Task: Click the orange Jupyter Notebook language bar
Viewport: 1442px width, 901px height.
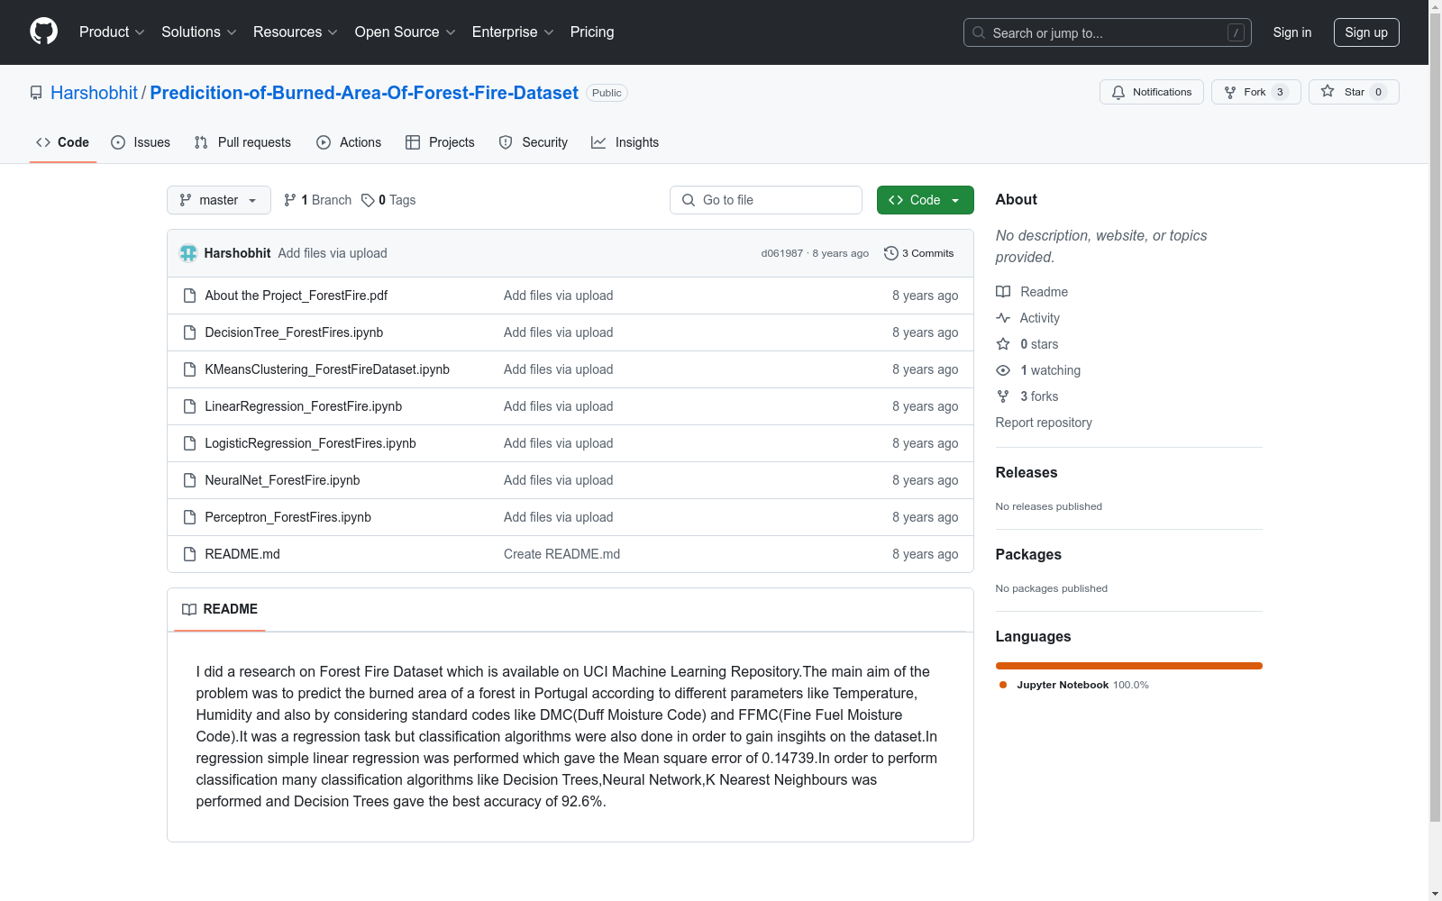Action: [x=1128, y=666]
